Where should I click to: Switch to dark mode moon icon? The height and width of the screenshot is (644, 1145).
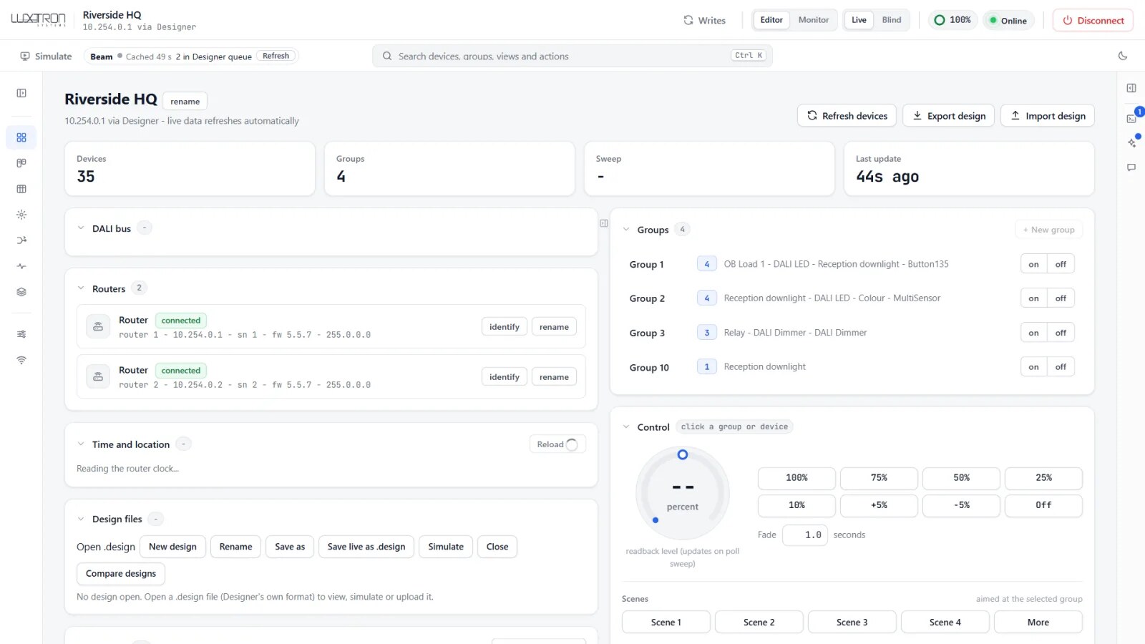click(1123, 56)
